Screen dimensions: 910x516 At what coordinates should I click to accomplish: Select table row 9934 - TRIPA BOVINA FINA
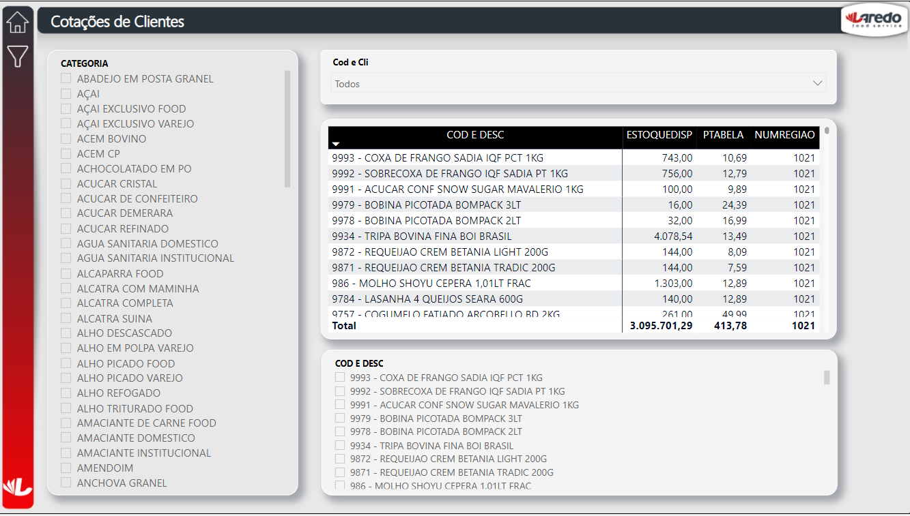[x=573, y=236]
